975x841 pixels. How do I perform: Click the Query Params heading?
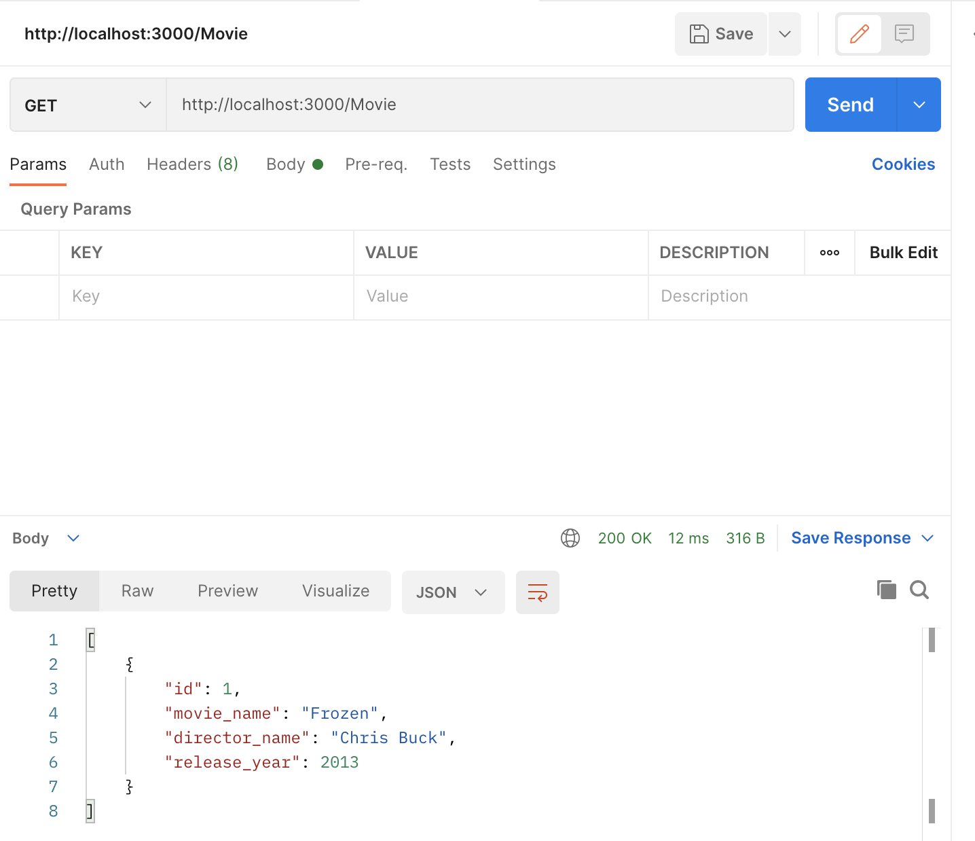pos(76,209)
